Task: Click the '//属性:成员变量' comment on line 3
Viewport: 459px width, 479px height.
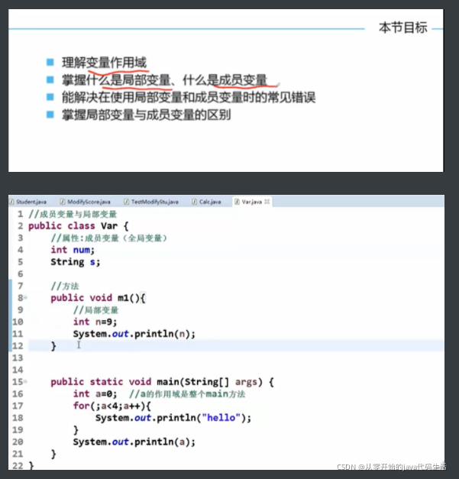Action: (109, 238)
